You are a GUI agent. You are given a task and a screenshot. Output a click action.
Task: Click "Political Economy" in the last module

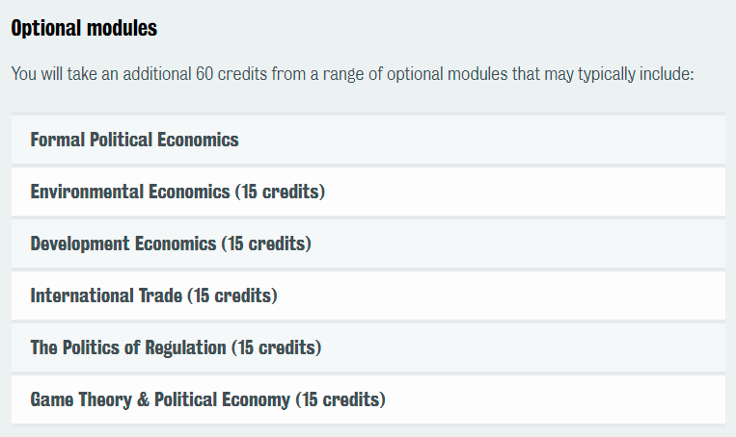coord(222,400)
